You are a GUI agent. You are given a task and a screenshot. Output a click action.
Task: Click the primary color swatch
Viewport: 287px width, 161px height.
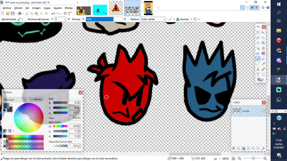click(x=6, y=106)
